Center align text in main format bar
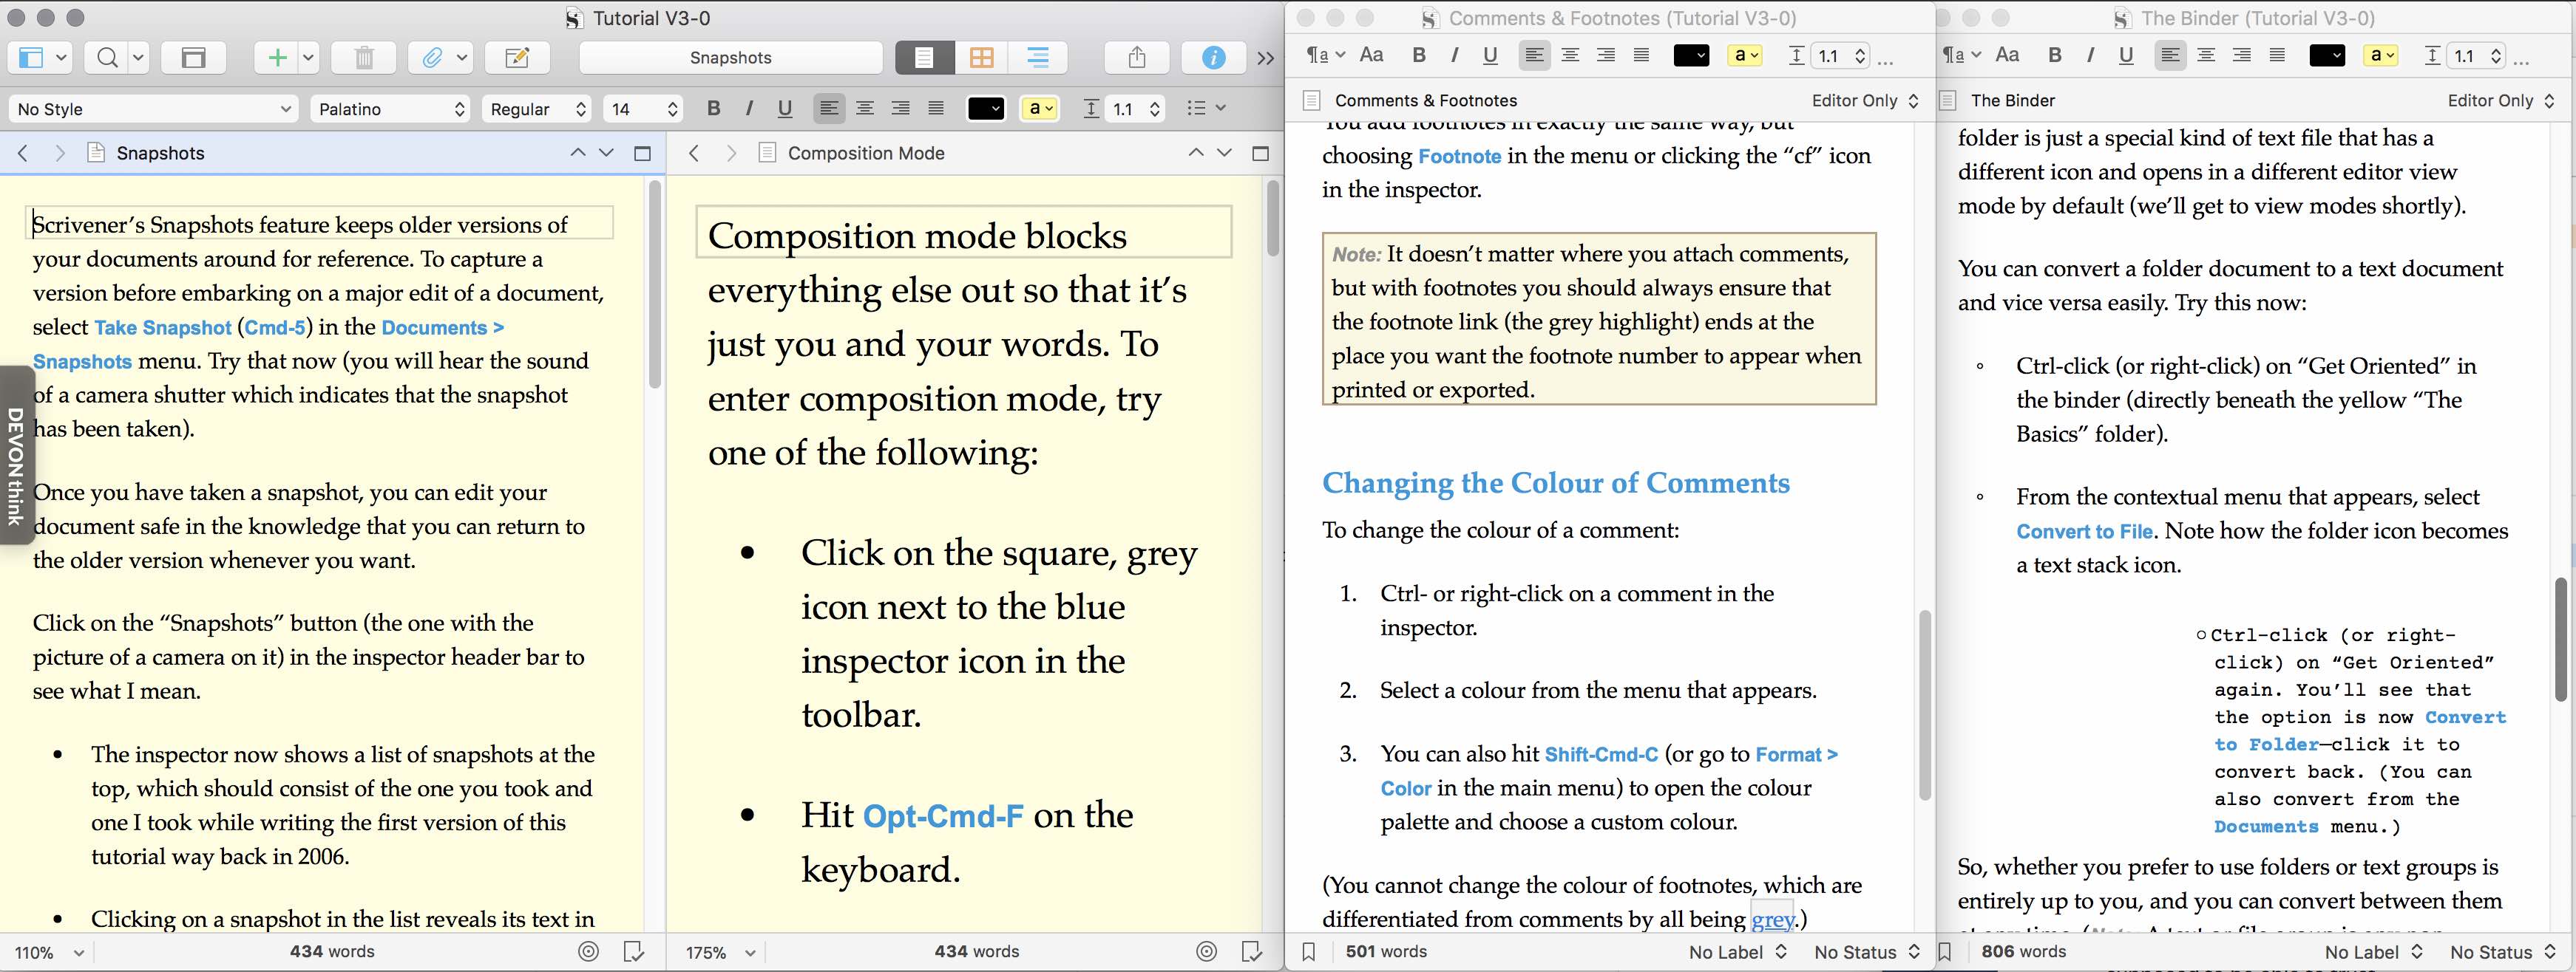 click(865, 108)
